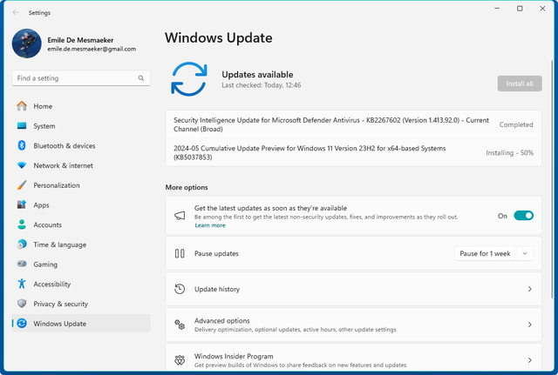Screen dimensions: 558x375
Task: Click the Personalization paintbrush icon
Action: coord(22,185)
